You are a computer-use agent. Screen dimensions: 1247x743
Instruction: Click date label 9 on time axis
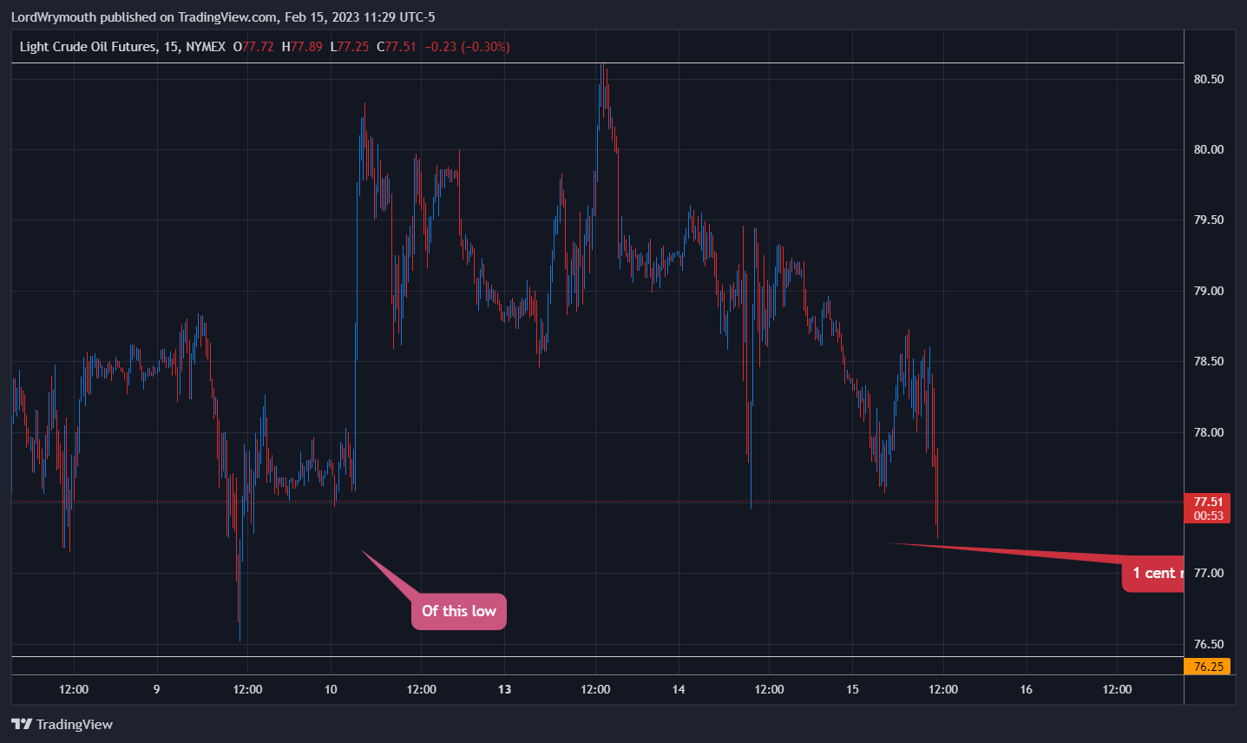[156, 689]
